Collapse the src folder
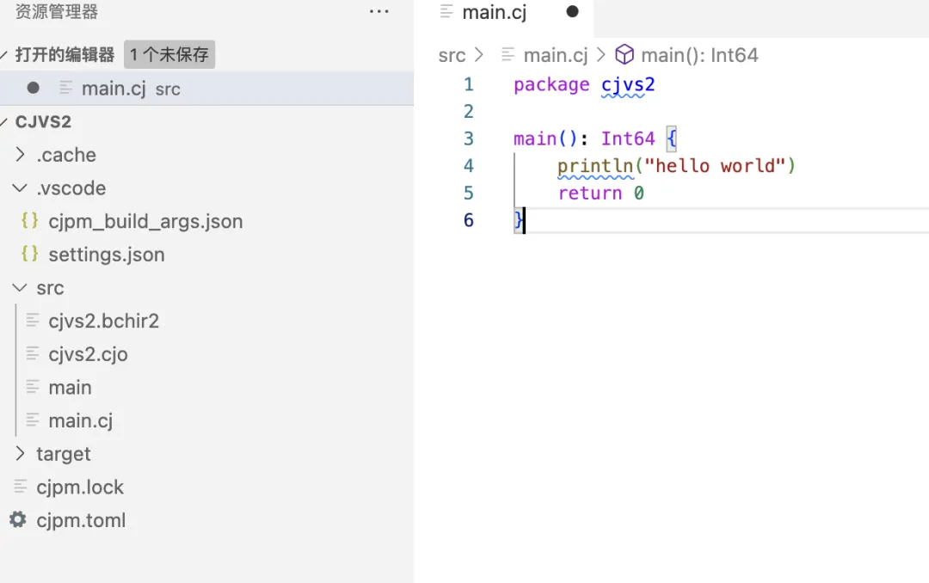929x583 pixels. [x=21, y=288]
